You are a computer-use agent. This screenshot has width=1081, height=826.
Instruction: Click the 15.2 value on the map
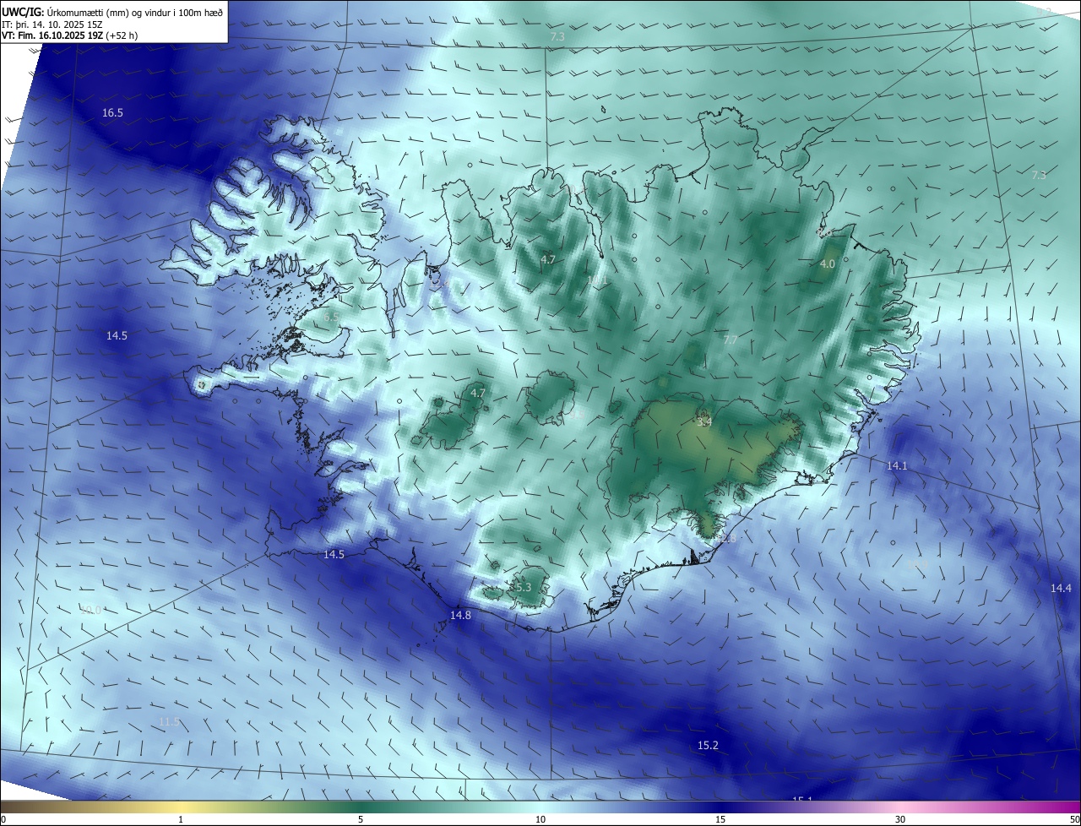coord(708,746)
